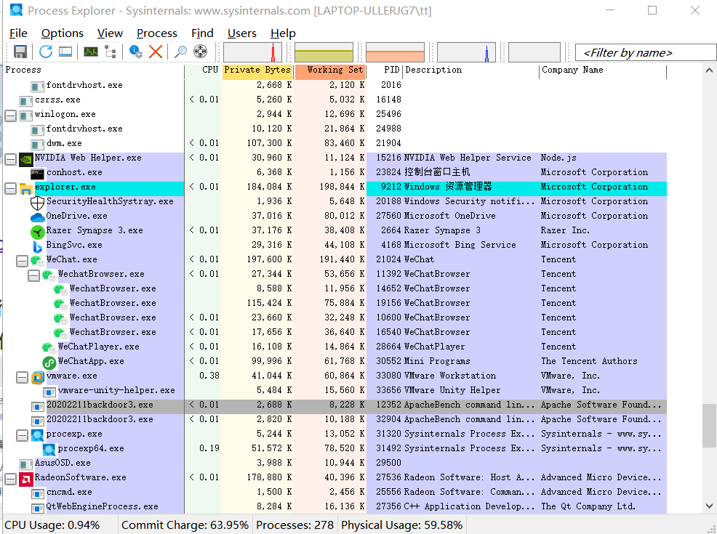Click the Find handle magnifier icon
The height and width of the screenshot is (534, 717).
(180, 52)
